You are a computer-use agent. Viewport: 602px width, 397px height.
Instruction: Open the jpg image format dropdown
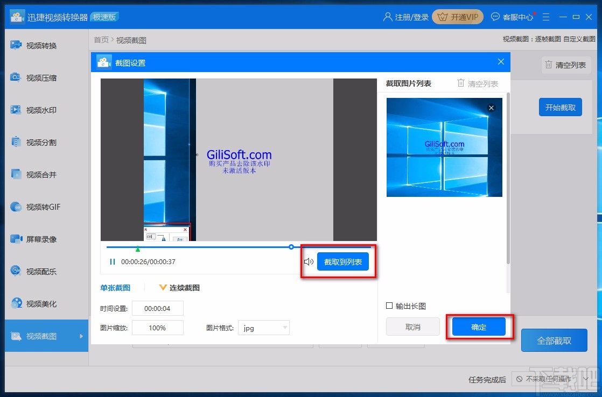coord(264,327)
